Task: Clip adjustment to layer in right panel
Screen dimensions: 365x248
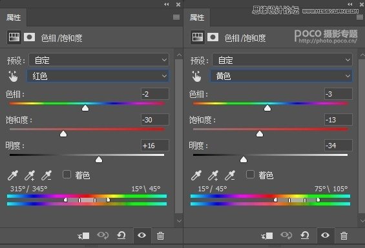Action: point(267,236)
